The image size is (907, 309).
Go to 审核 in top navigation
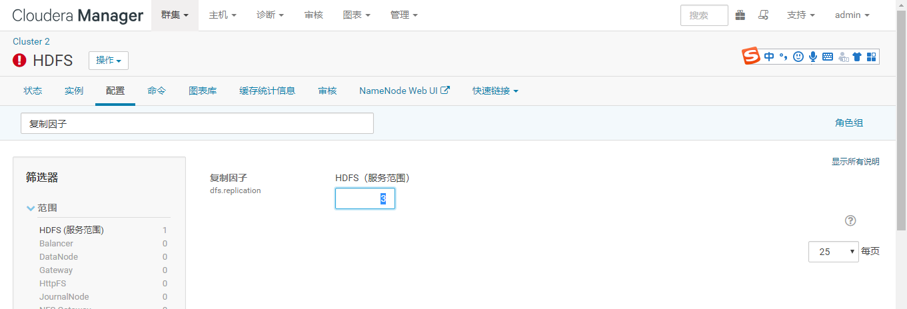click(314, 15)
